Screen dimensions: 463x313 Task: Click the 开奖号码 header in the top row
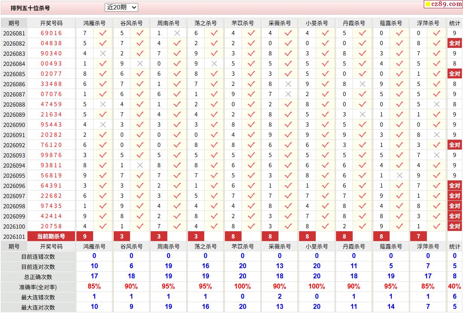[51, 23]
